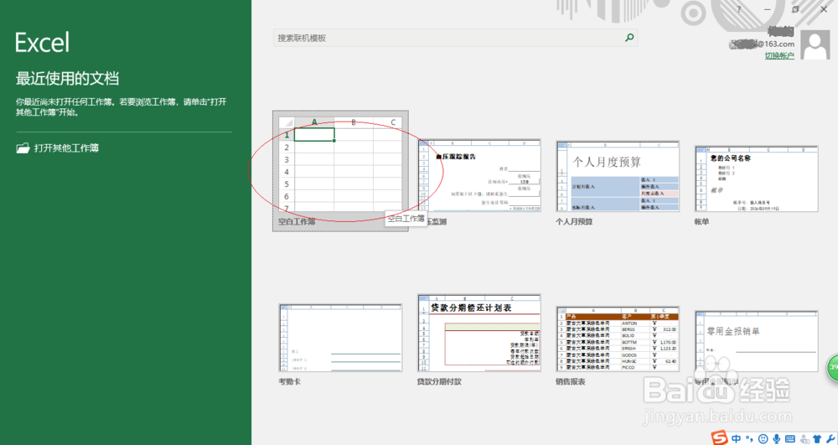
Task: Select the 零用金报销单 petty cash template
Action: coord(756,341)
